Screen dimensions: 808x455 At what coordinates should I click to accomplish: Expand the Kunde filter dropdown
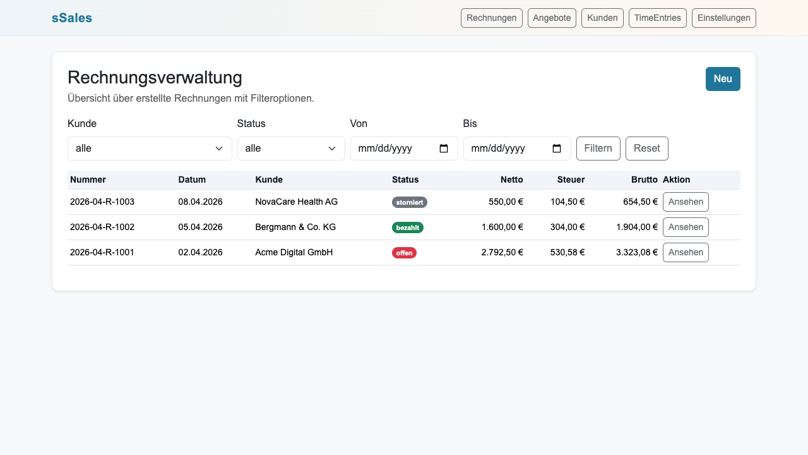click(x=150, y=149)
